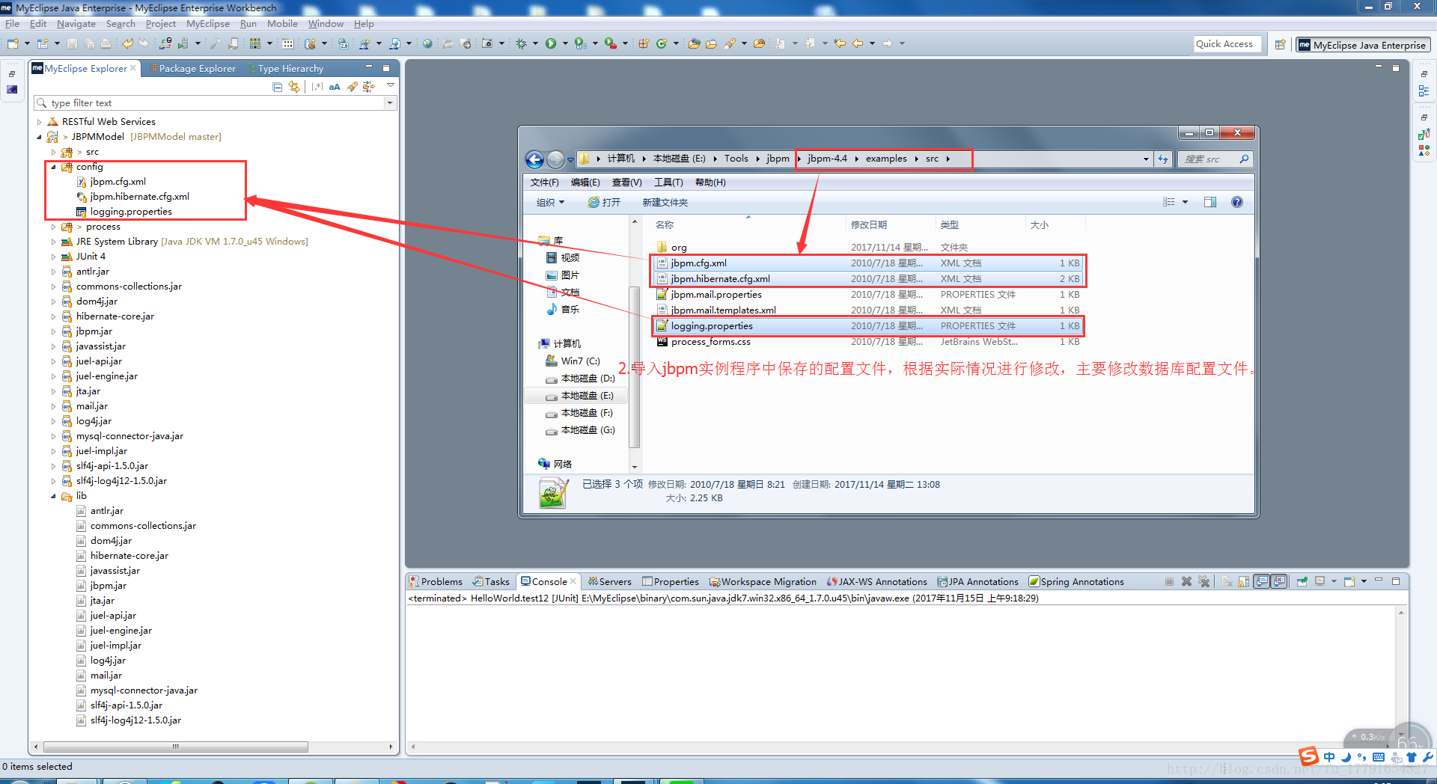Click the New wizard toolbar icon
The width and height of the screenshot is (1437, 784).
(x=13, y=44)
